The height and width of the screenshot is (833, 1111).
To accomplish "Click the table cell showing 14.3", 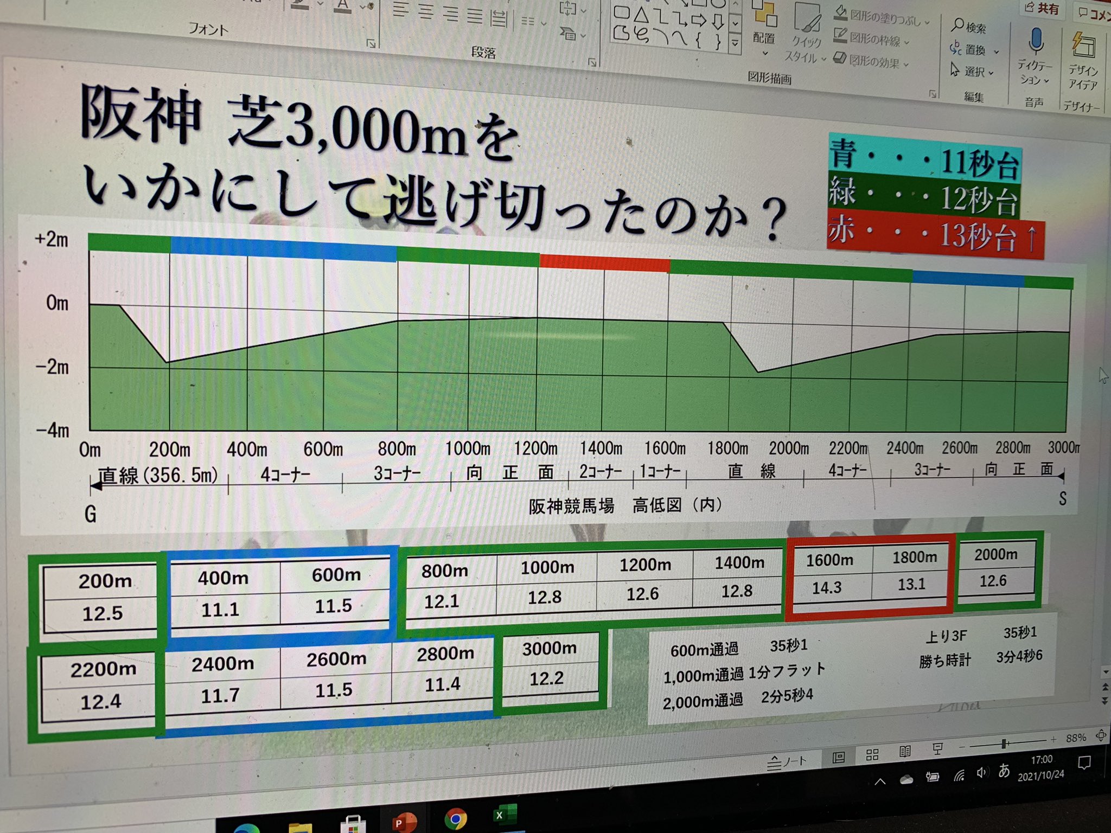I will pos(826,587).
